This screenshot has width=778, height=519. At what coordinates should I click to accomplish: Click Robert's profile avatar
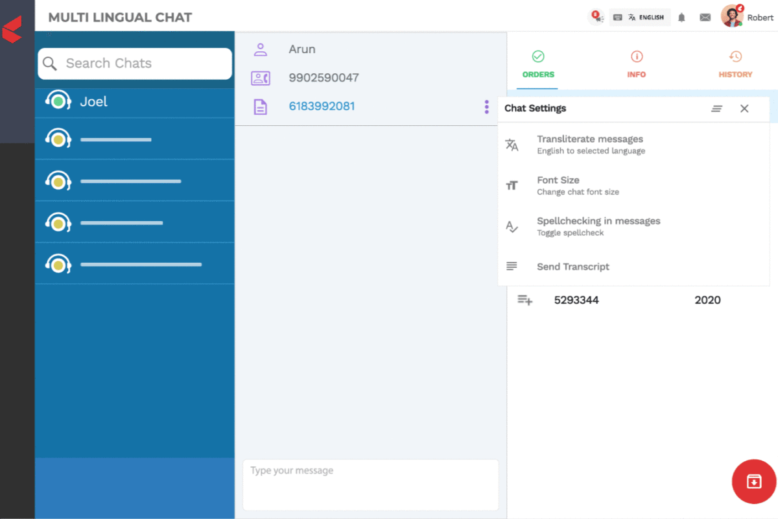click(x=732, y=16)
